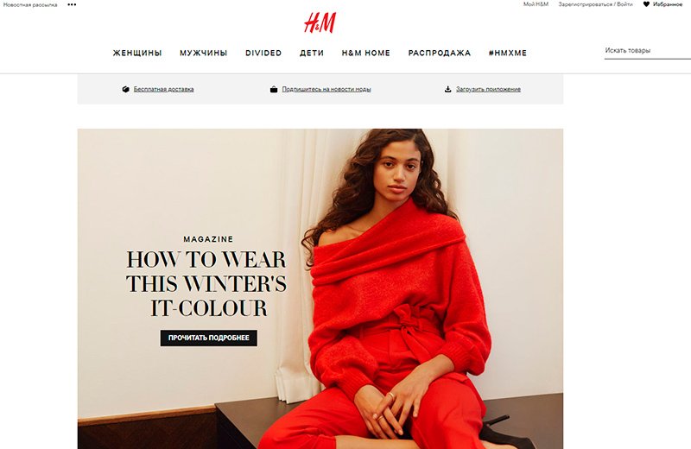The height and width of the screenshot is (449, 691).
Task: Click the heart icon for favorites
Action: [x=646, y=4]
